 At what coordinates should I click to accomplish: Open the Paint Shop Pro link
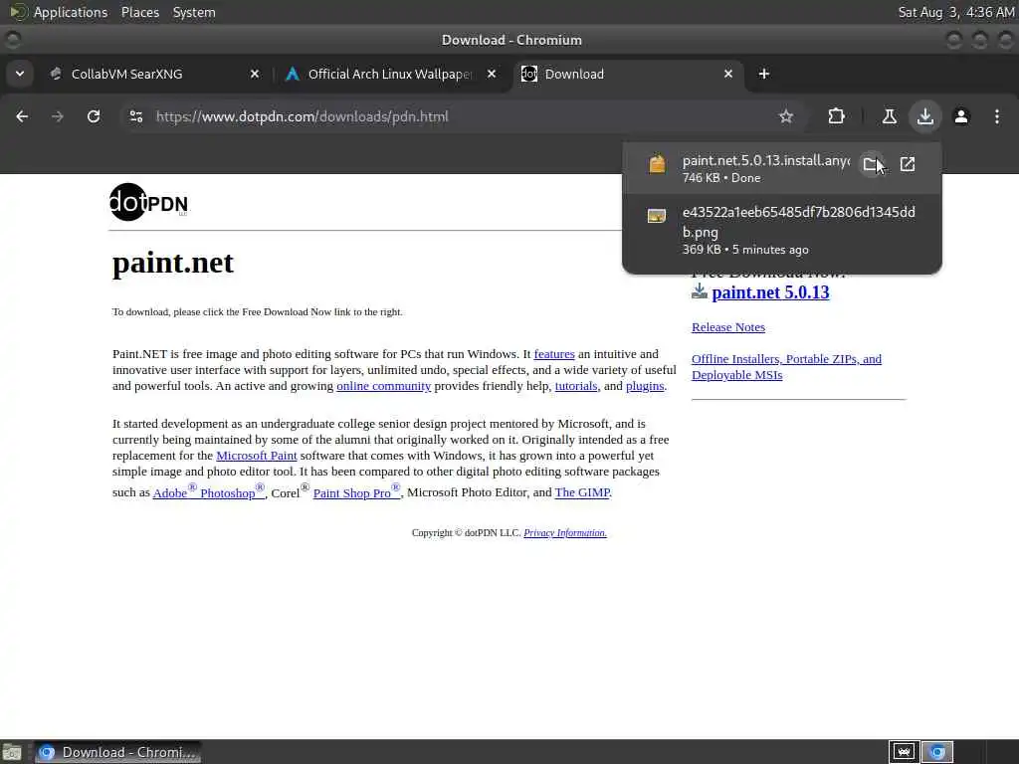(357, 491)
